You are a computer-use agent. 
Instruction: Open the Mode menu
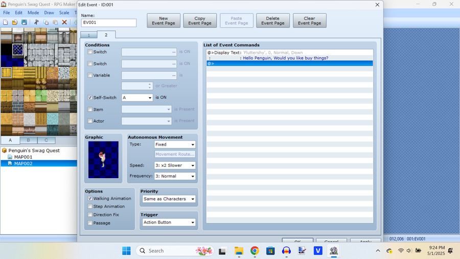[x=33, y=13]
